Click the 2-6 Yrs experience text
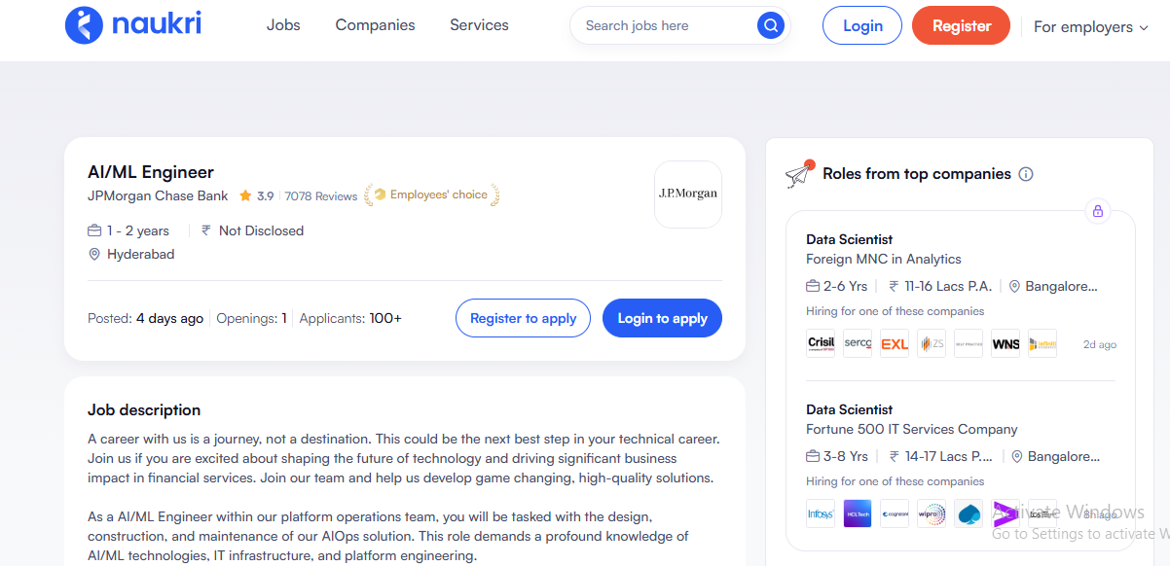This screenshot has width=1170, height=566. pos(845,286)
